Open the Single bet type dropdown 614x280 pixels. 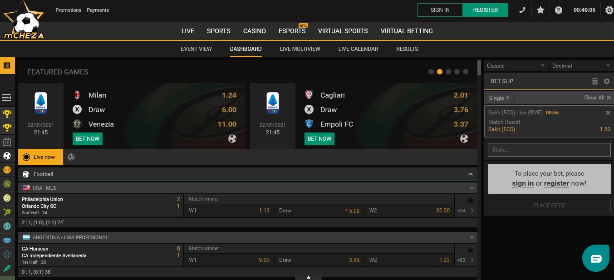[499, 98]
